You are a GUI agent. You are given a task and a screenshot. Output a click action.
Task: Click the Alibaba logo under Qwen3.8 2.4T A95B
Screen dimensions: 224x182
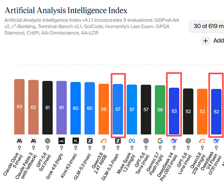pyautogui.click(x=104, y=141)
